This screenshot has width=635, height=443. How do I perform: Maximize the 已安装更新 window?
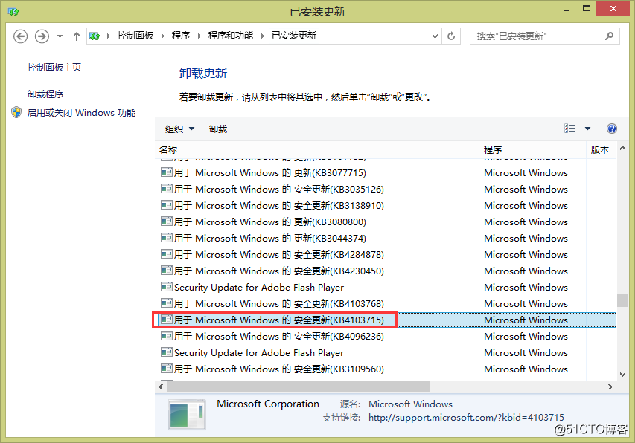pyautogui.click(x=587, y=9)
